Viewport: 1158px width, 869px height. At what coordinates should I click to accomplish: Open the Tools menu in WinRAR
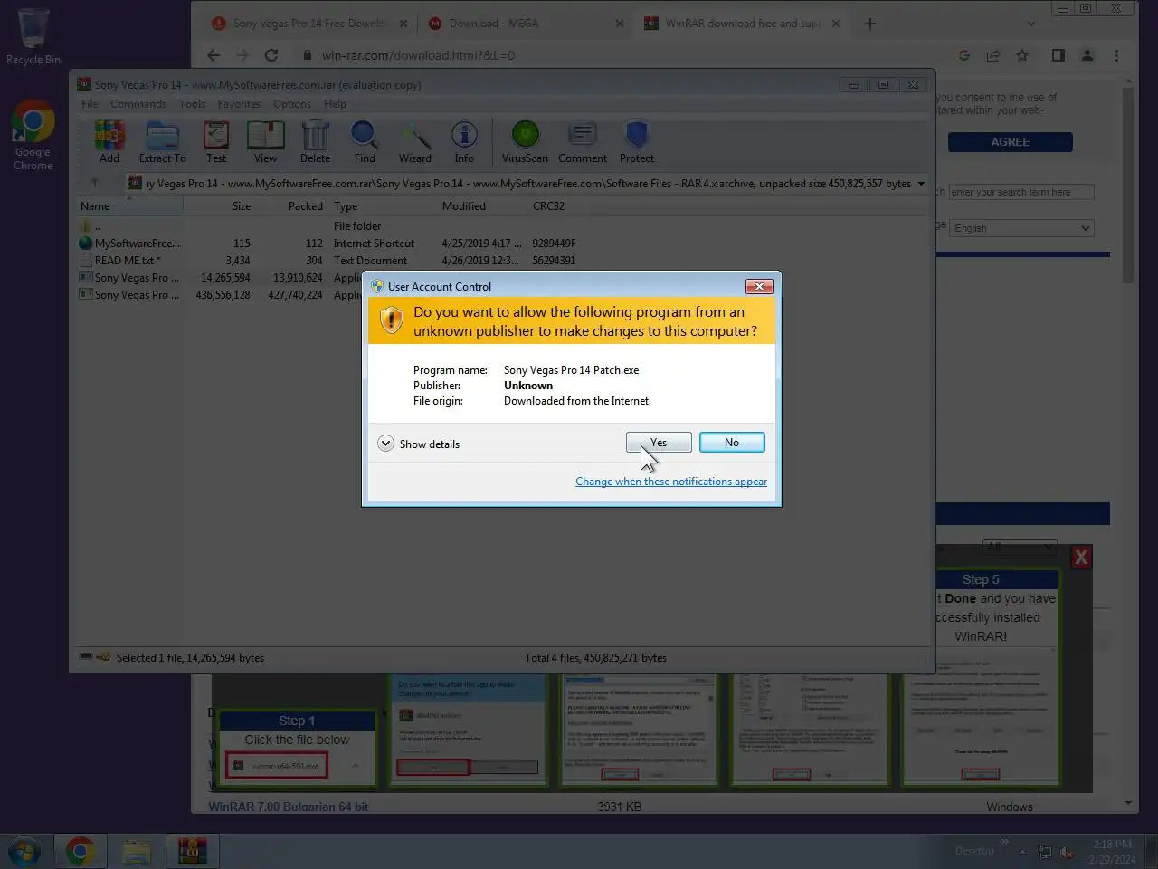pos(192,104)
